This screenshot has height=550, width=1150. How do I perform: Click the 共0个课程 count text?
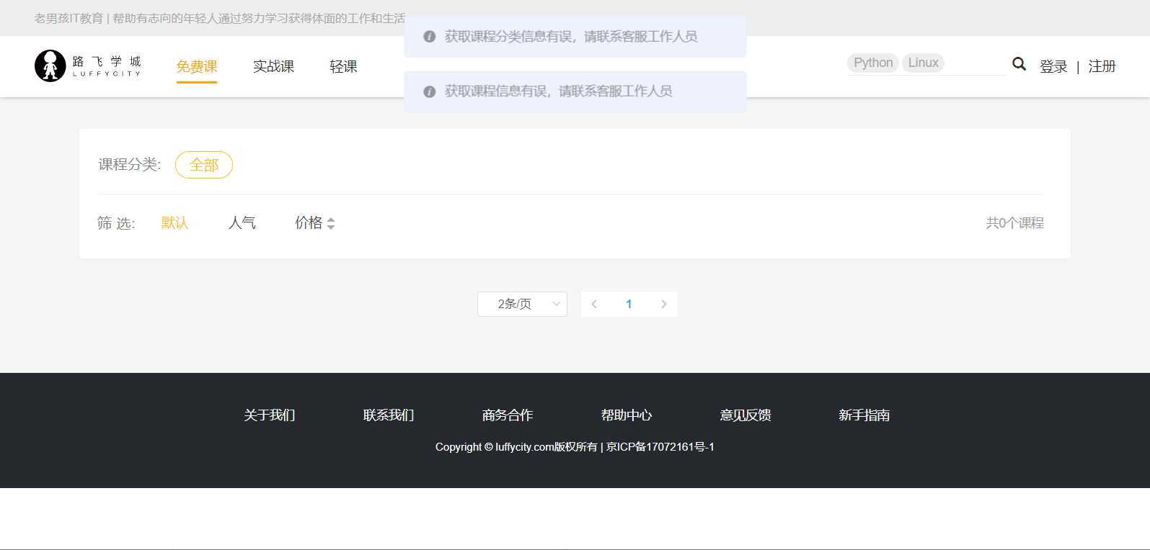click(x=1015, y=223)
